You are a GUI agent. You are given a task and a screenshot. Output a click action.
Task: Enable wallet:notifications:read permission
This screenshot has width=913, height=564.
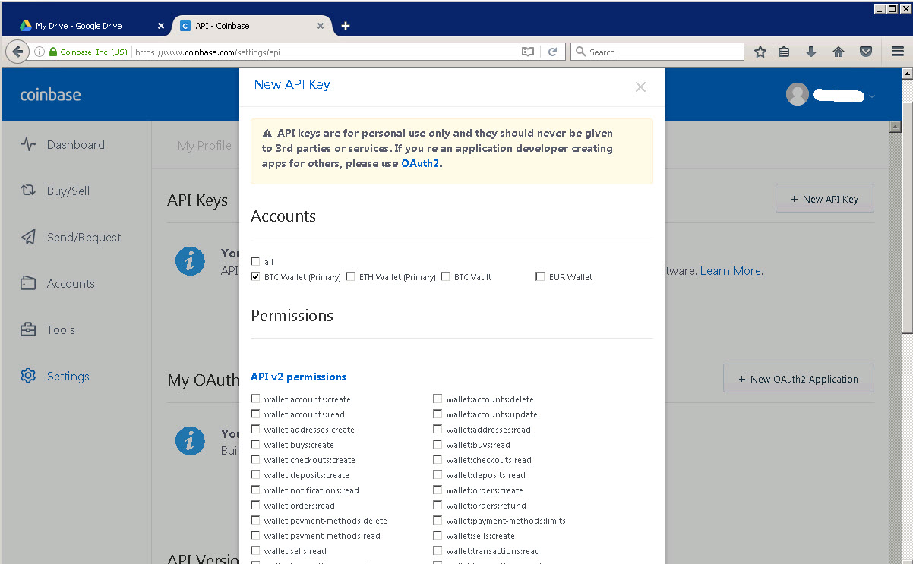point(255,490)
